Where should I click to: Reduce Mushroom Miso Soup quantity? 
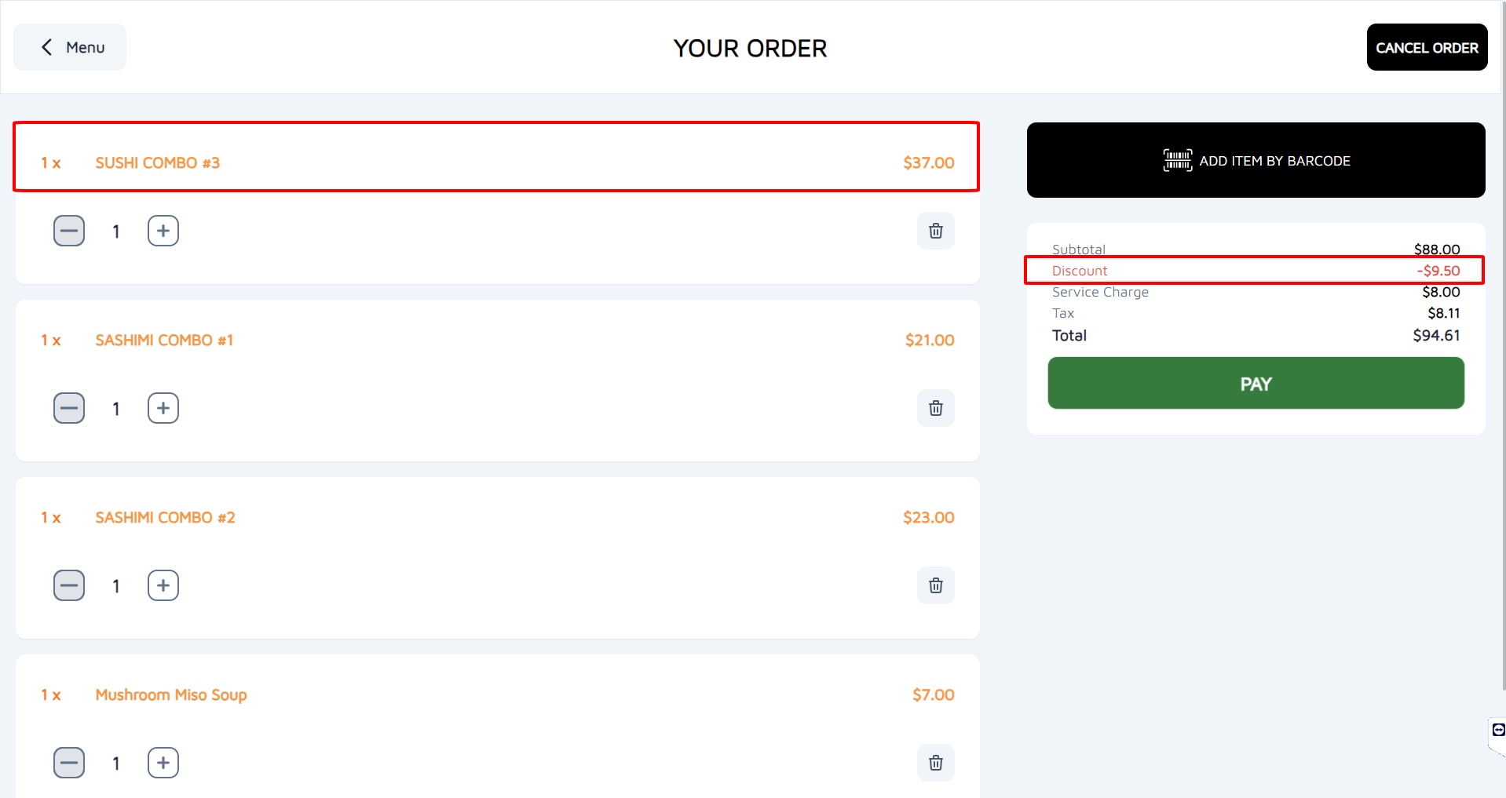(x=69, y=763)
